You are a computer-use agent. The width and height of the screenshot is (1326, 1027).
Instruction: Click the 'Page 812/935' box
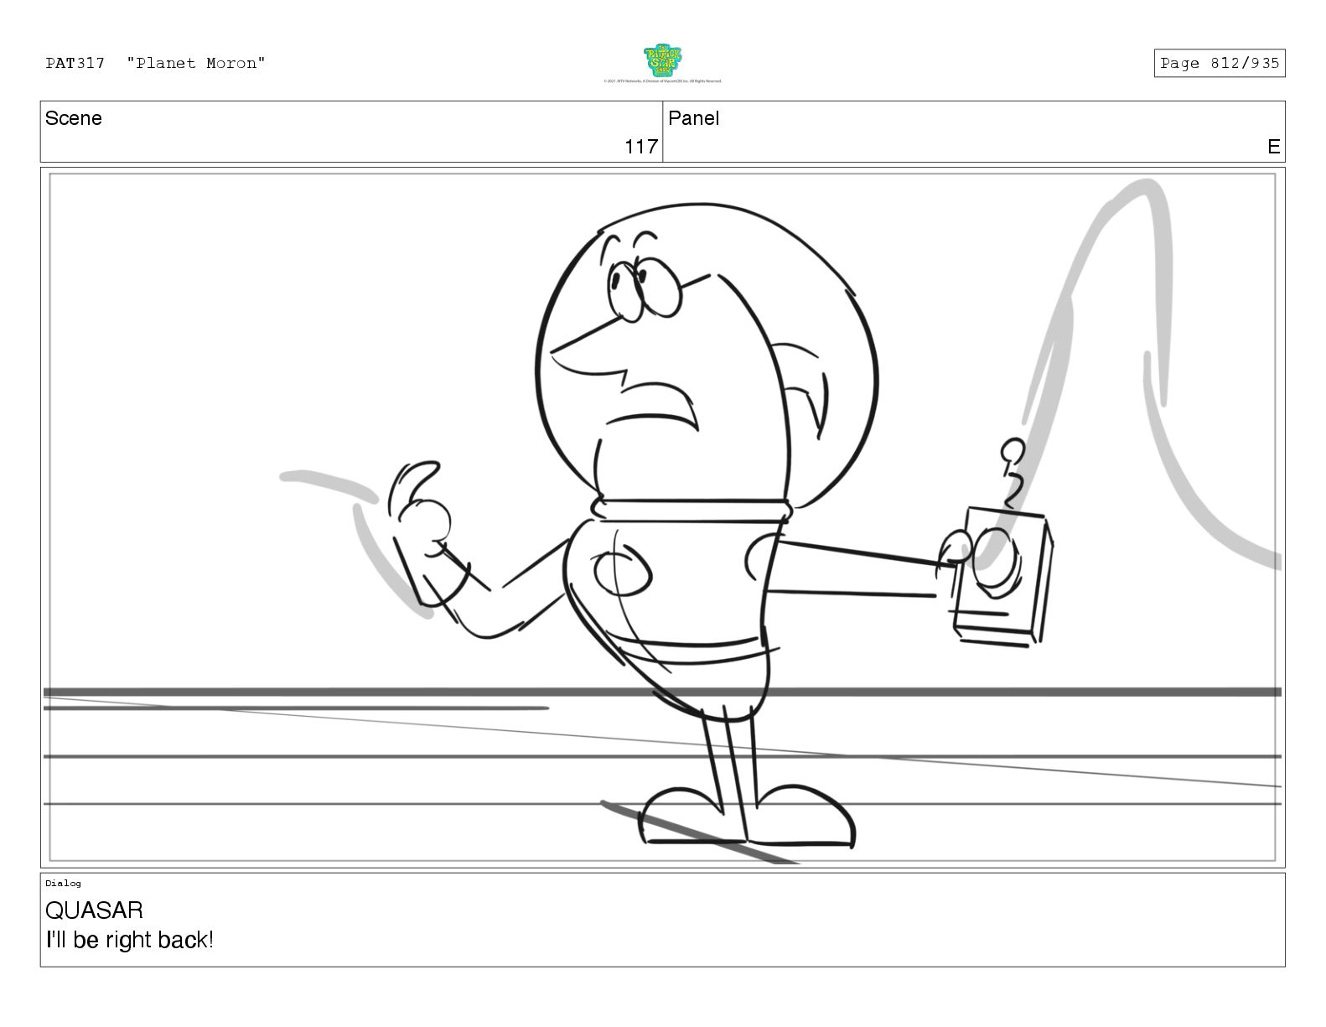click(1219, 64)
